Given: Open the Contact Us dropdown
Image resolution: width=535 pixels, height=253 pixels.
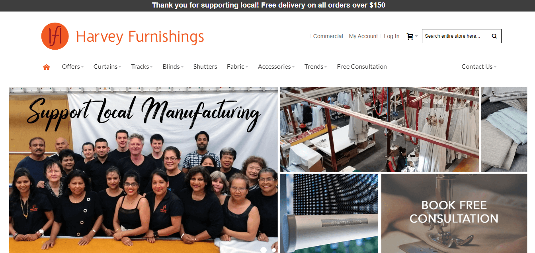Looking at the screenshot, I should click(479, 67).
